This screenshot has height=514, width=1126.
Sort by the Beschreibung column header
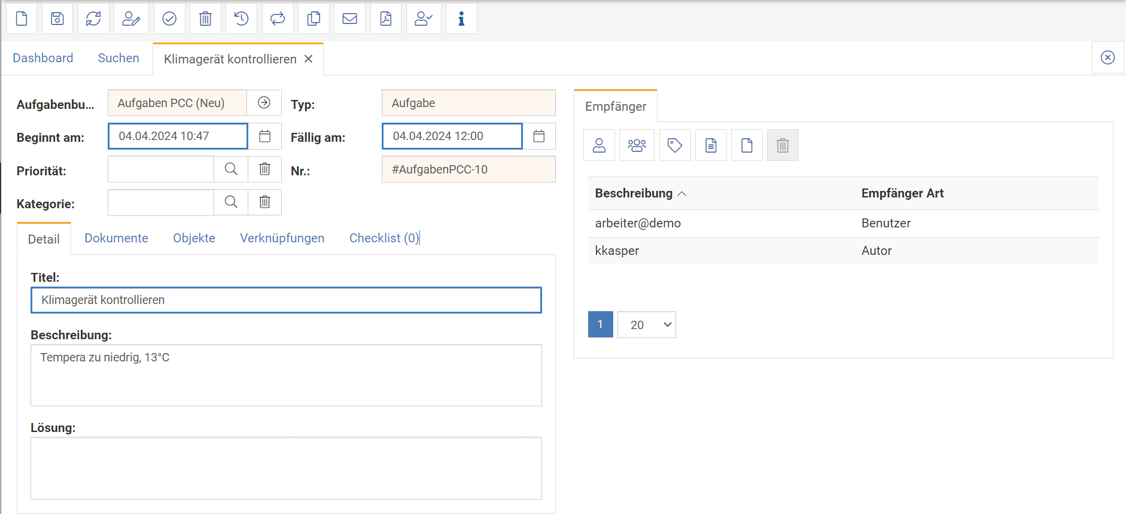click(x=634, y=193)
